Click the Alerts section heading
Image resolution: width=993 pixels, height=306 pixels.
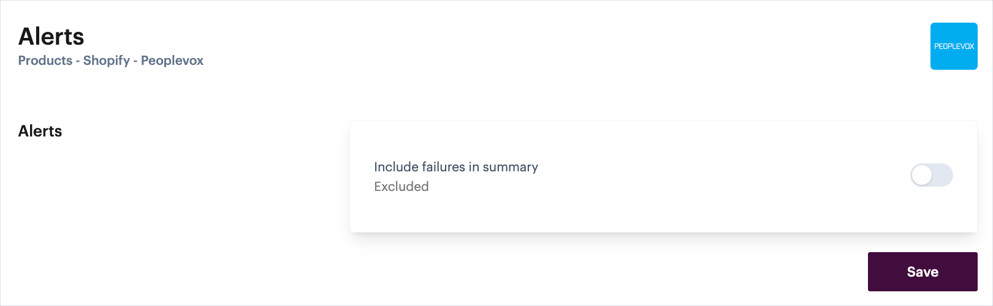[40, 131]
